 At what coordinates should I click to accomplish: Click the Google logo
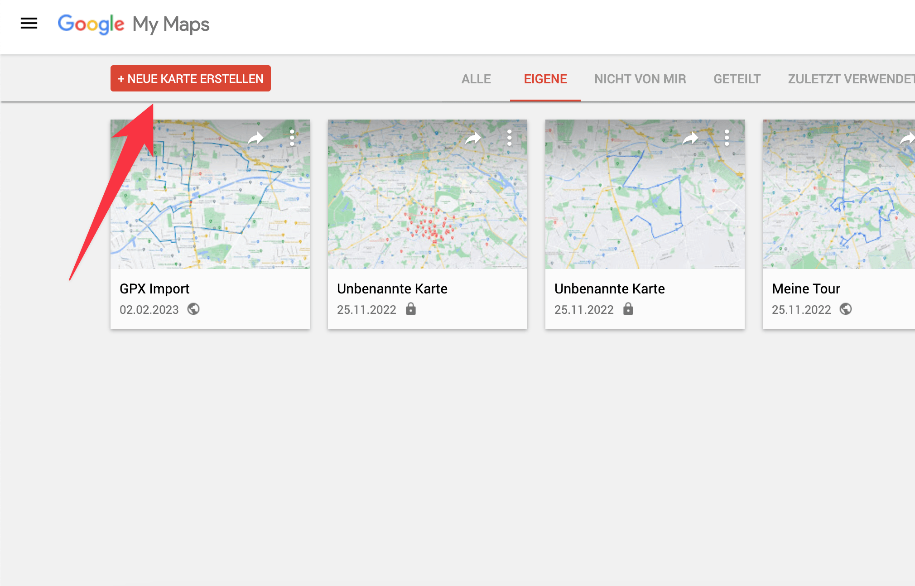point(91,24)
